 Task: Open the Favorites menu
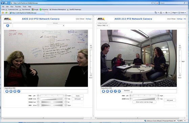pos(18,7)
